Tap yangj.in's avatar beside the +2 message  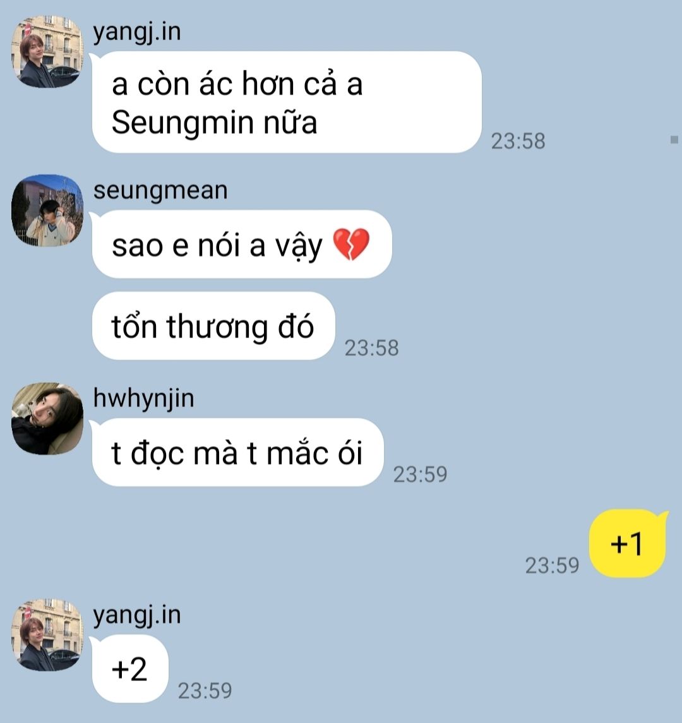point(47,635)
